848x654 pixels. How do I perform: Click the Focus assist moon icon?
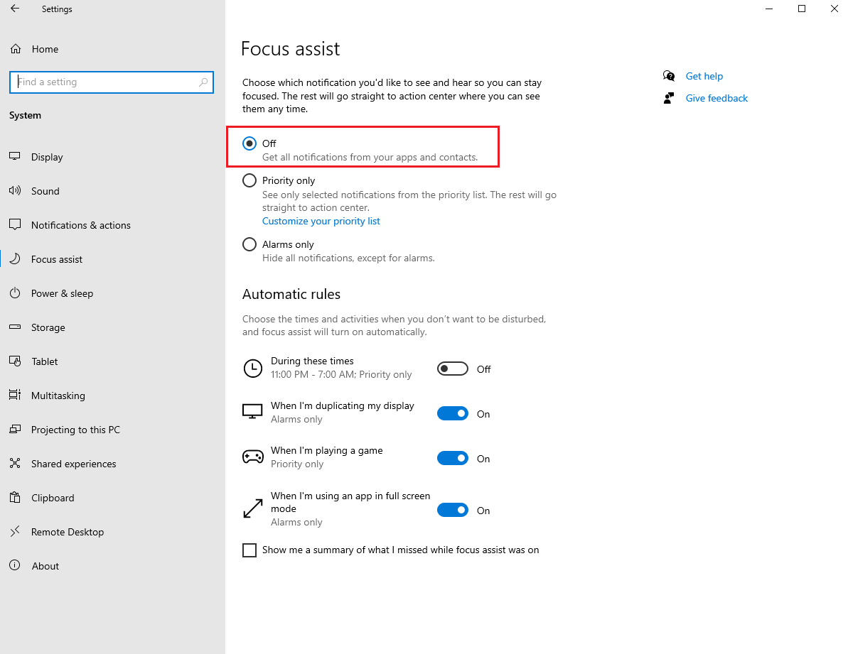pos(15,258)
